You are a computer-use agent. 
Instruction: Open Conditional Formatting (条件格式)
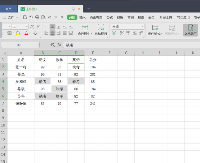pyautogui.click(x=155, y=30)
